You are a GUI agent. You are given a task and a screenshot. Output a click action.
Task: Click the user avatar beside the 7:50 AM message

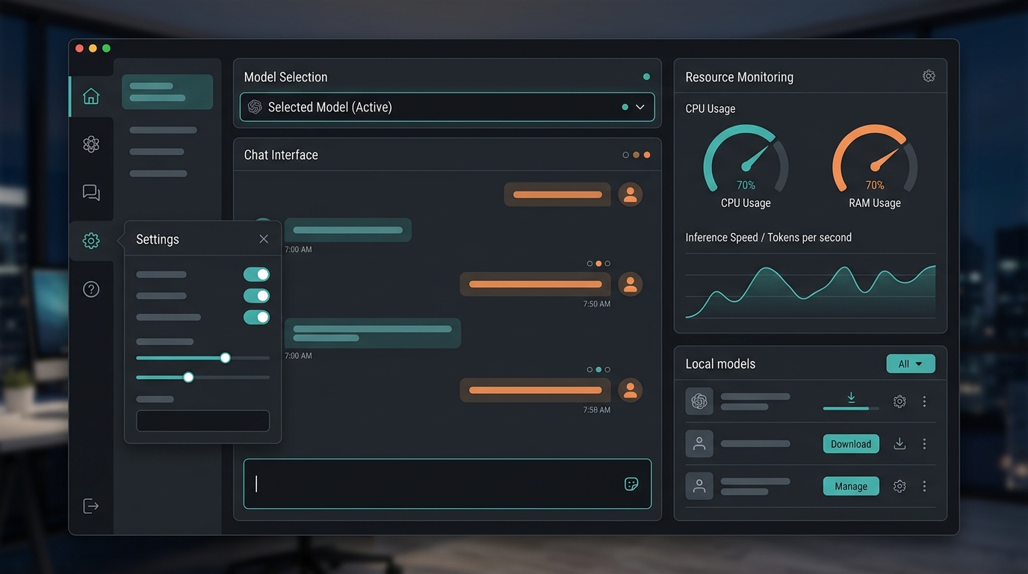click(x=631, y=284)
